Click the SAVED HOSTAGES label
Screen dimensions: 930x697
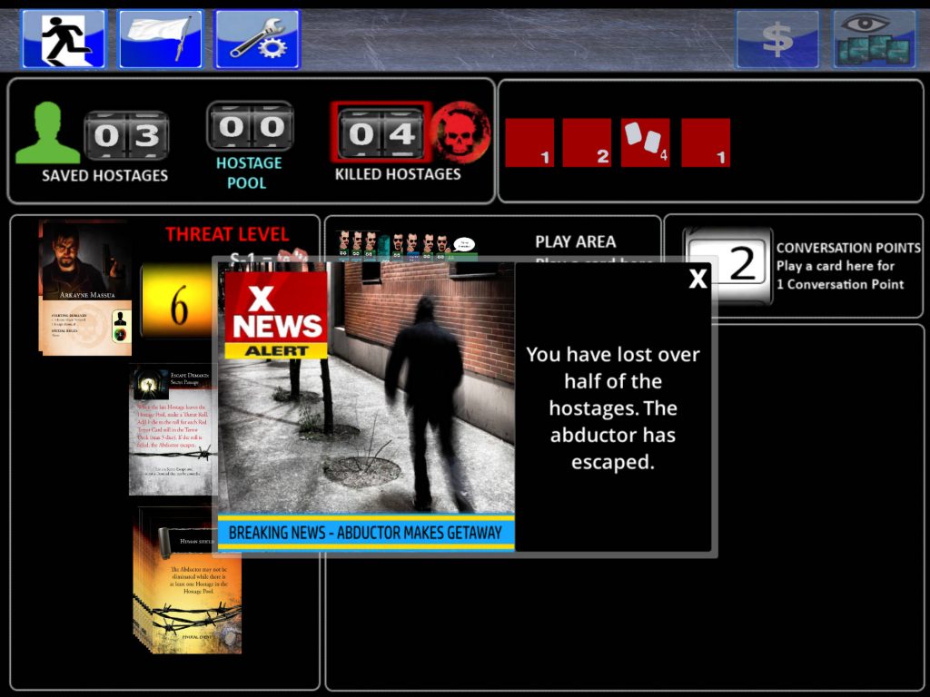click(x=105, y=175)
